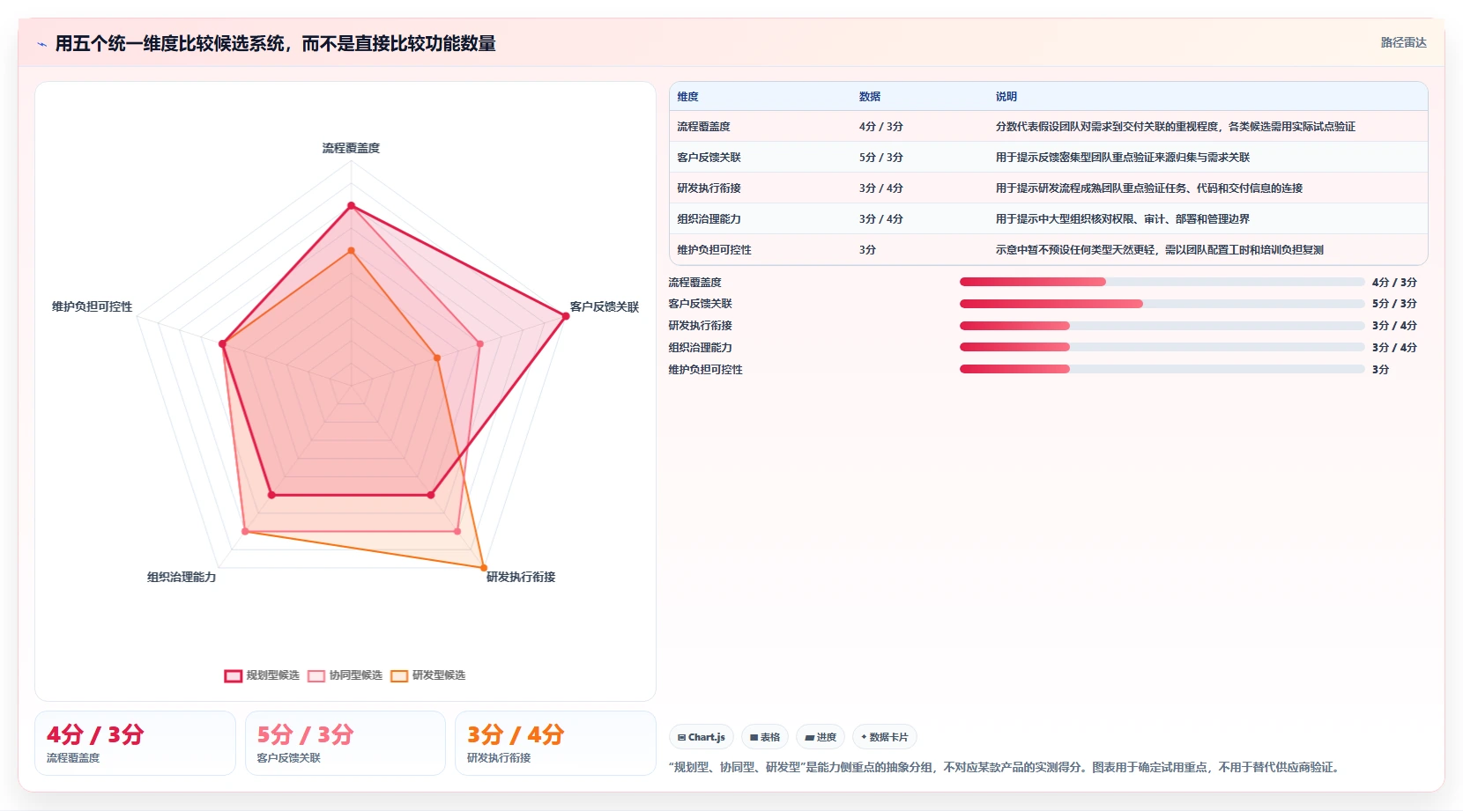The width and height of the screenshot is (1463, 811).
Task: Click the header icon beside the title
Action: click(x=41, y=43)
